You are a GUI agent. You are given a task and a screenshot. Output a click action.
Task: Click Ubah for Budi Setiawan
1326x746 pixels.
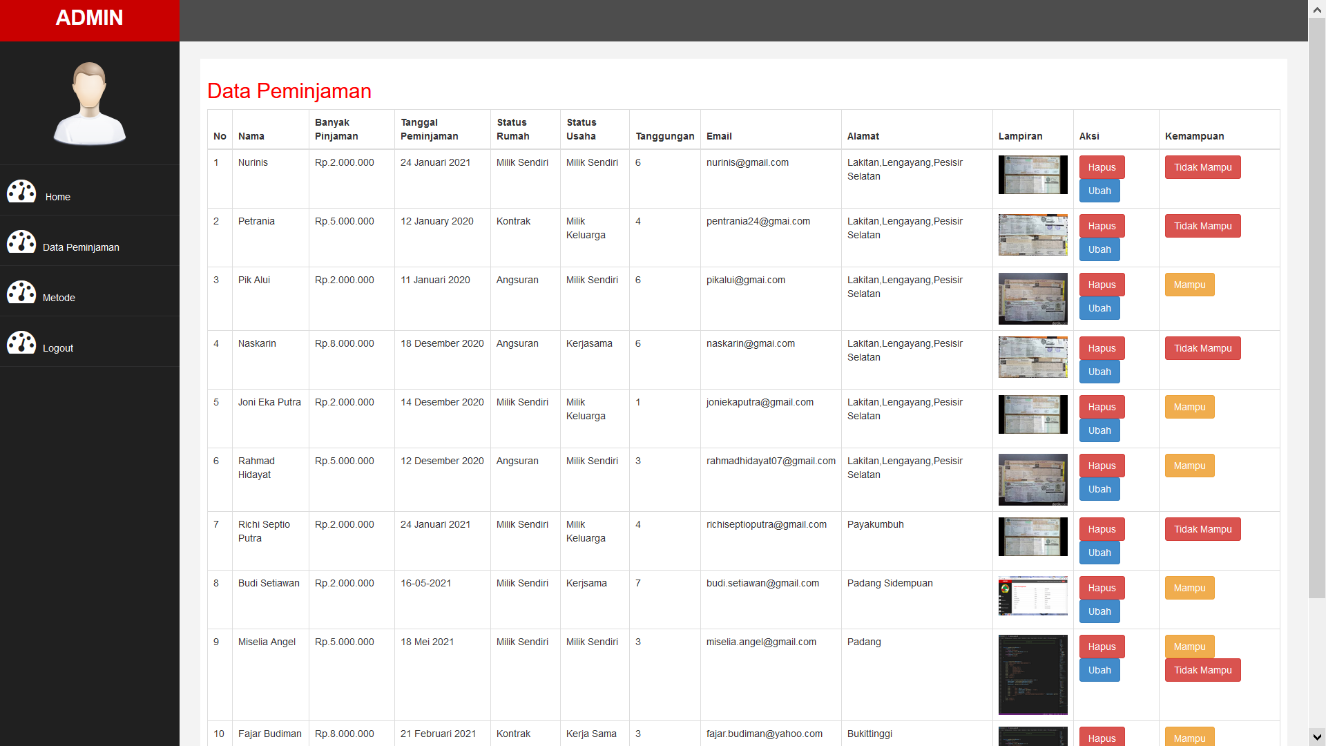click(x=1099, y=611)
